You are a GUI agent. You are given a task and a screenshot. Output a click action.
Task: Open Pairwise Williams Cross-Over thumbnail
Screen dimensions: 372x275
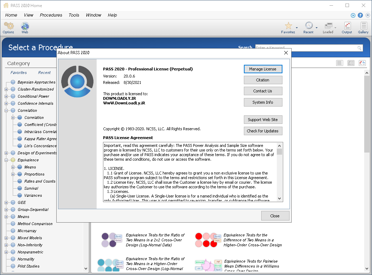(208, 265)
